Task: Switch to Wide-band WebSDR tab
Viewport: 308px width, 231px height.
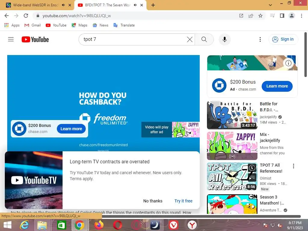Action: (35, 5)
